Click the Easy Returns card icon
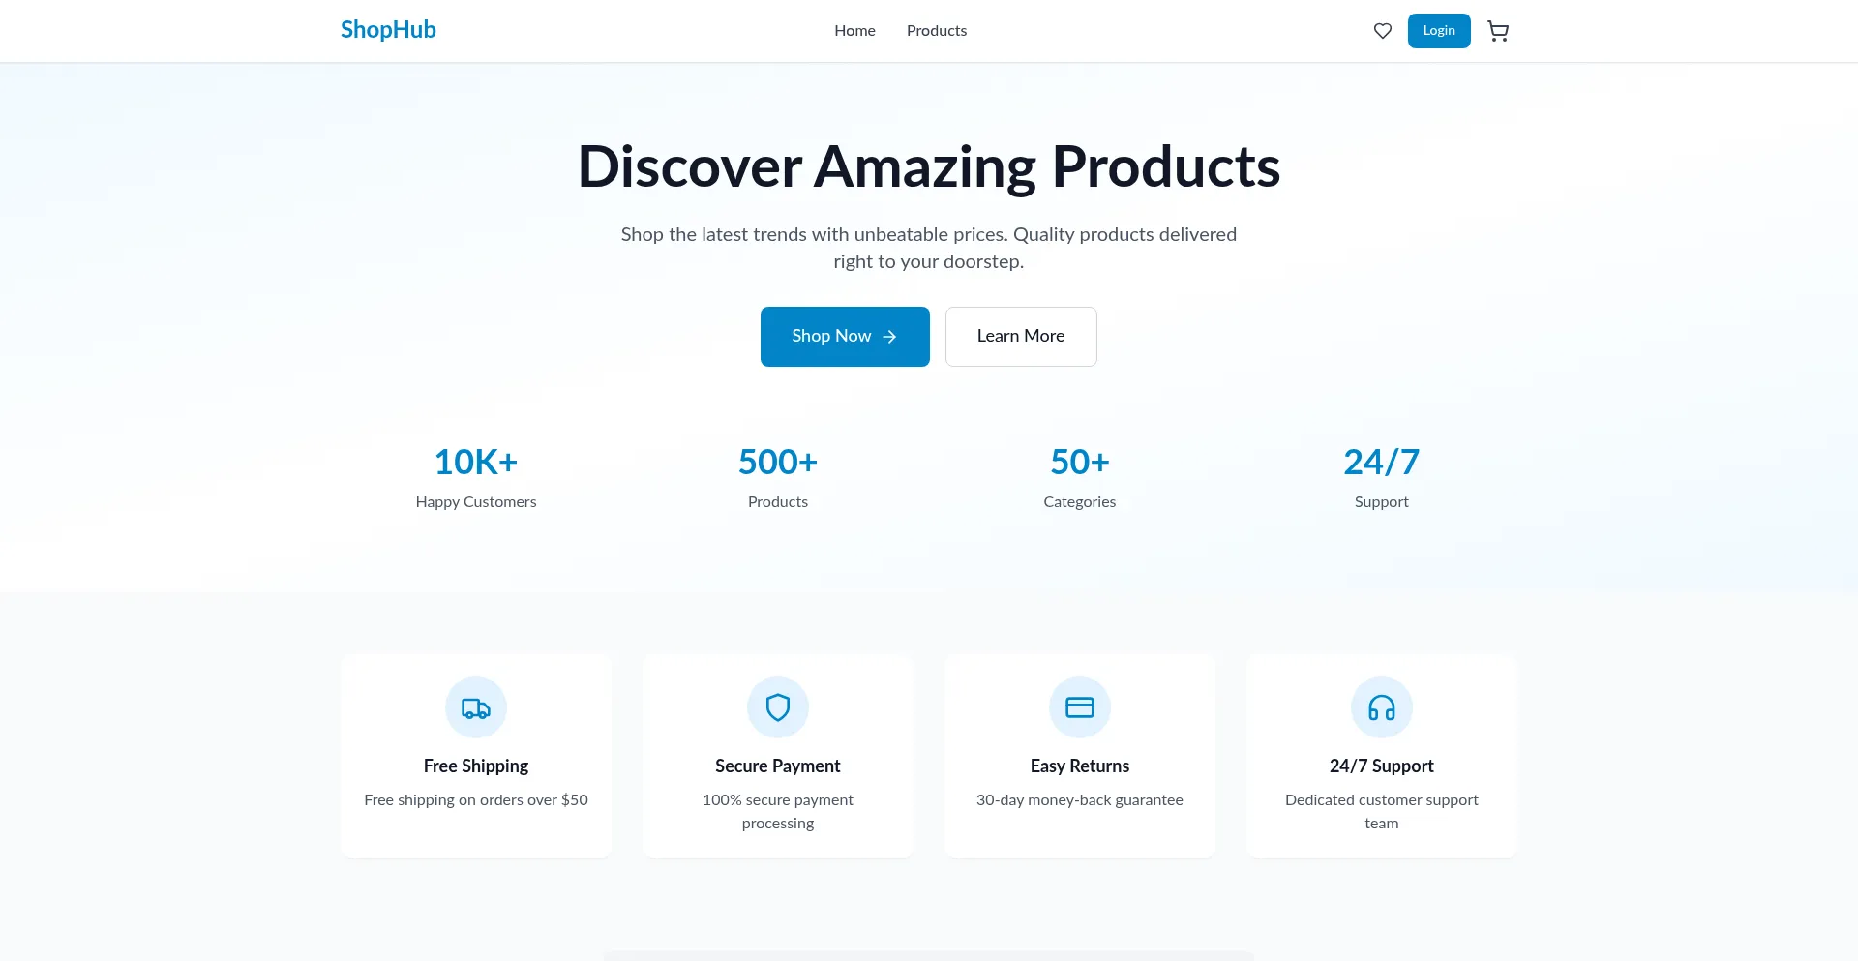1858x961 pixels. coord(1080,707)
